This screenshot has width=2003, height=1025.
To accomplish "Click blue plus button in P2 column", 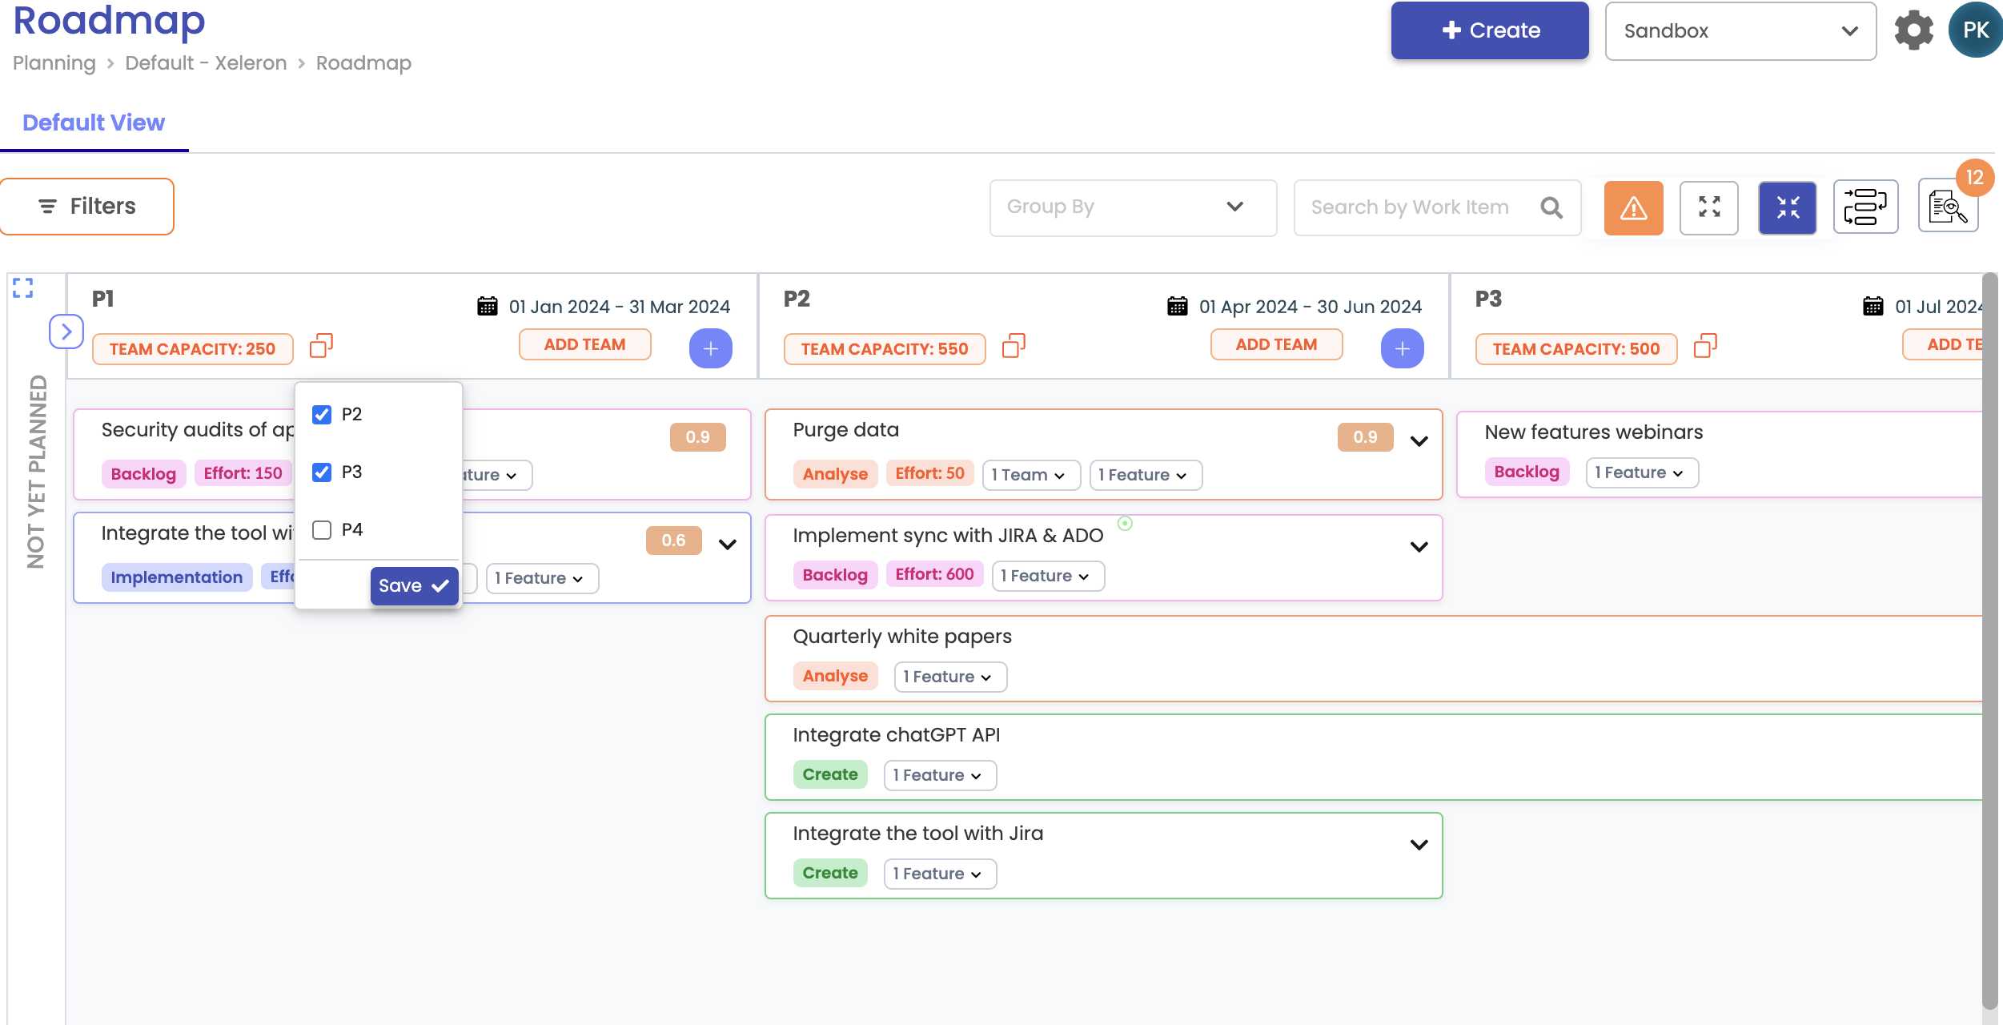I will [x=1402, y=348].
